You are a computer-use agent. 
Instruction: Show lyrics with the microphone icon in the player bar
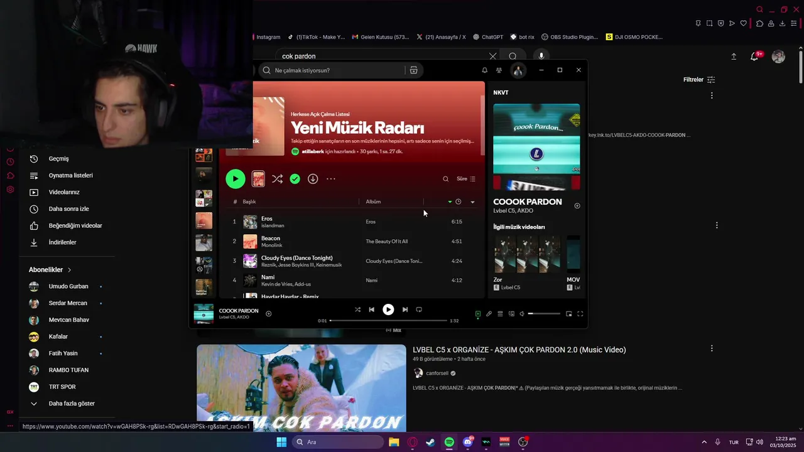(x=489, y=314)
